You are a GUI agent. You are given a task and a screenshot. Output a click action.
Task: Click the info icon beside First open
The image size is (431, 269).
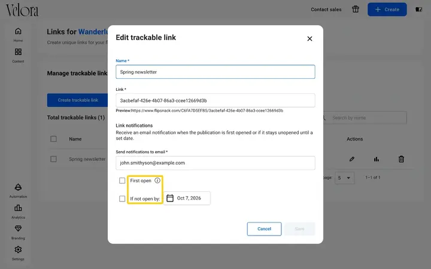(157, 181)
